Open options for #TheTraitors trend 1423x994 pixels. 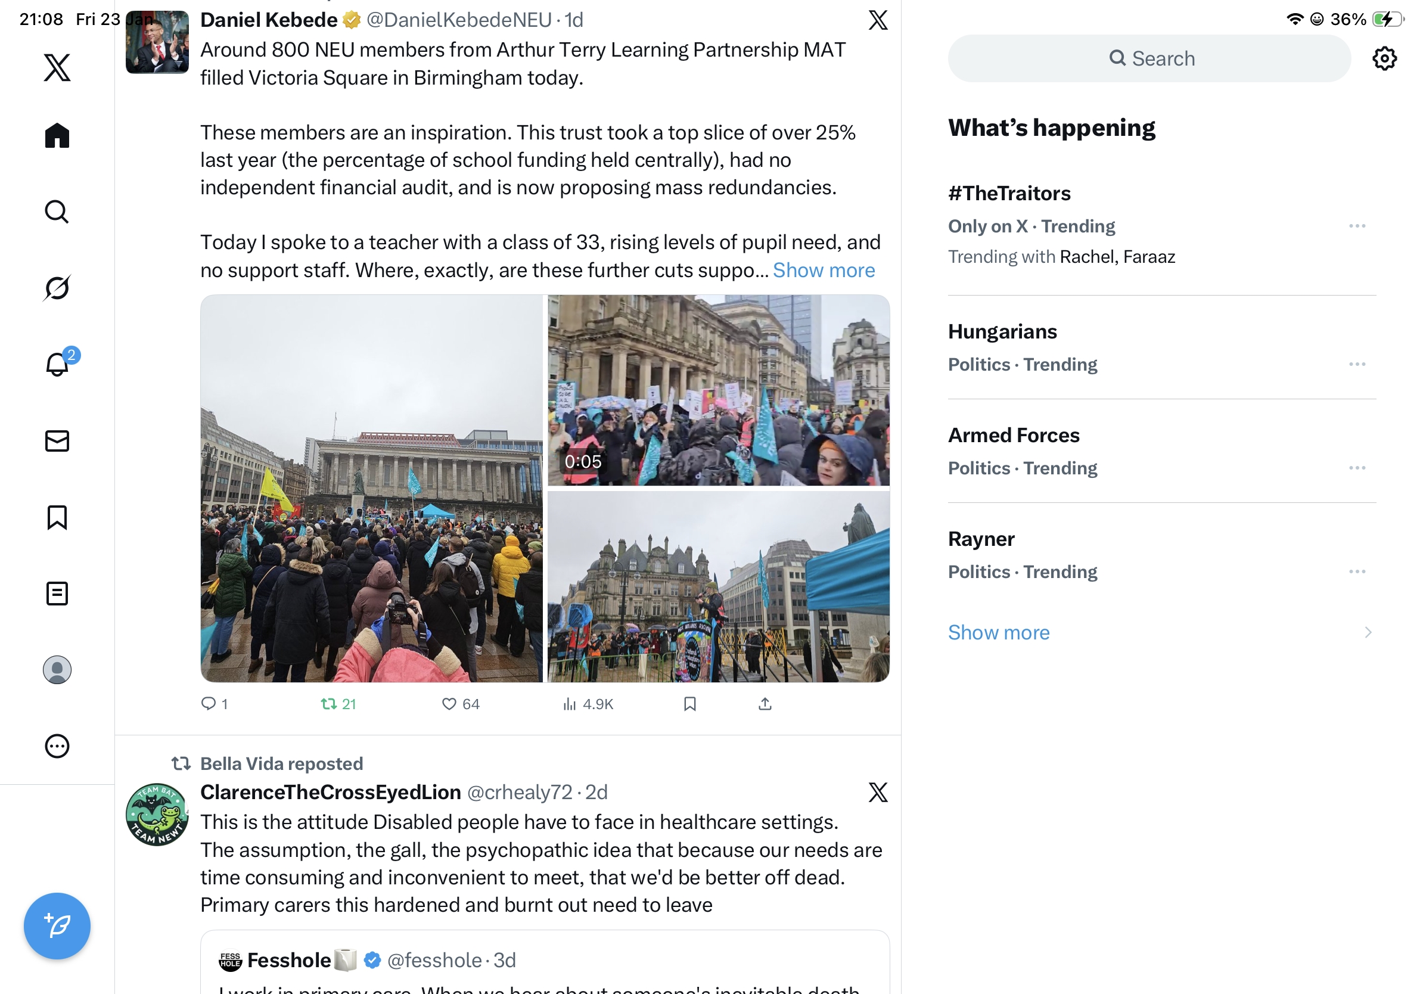pos(1357,226)
